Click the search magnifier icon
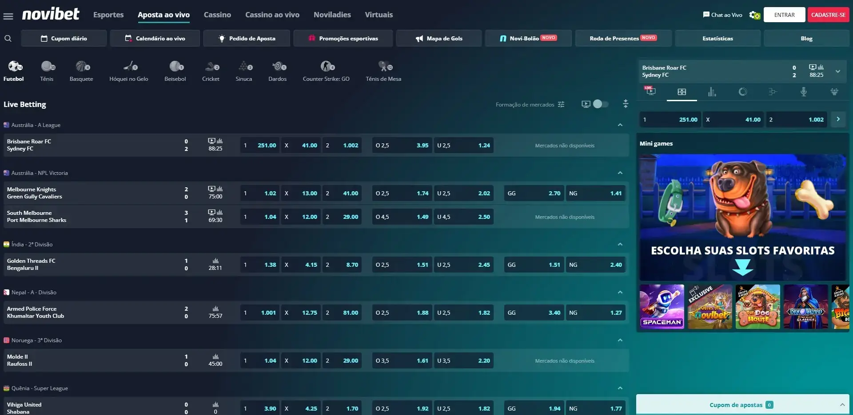 8,39
